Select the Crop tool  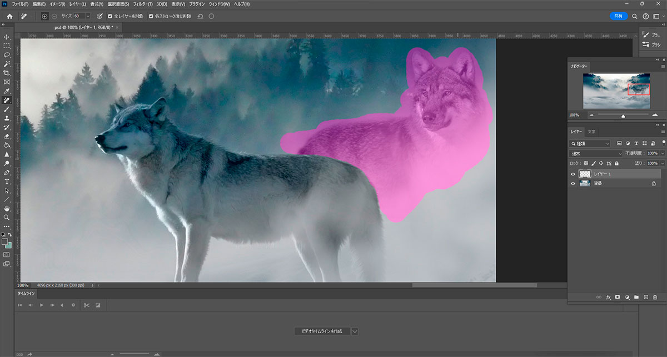[x=7, y=73]
